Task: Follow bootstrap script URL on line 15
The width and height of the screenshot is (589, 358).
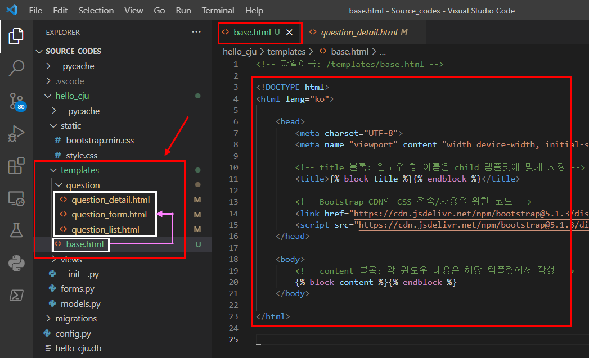Action: 473,225
